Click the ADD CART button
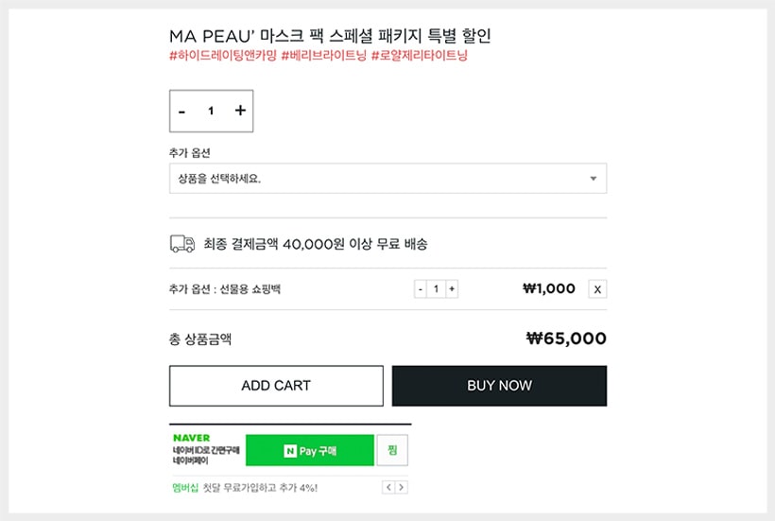This screenshot has width=775, height=521. (x=276, y=386)
